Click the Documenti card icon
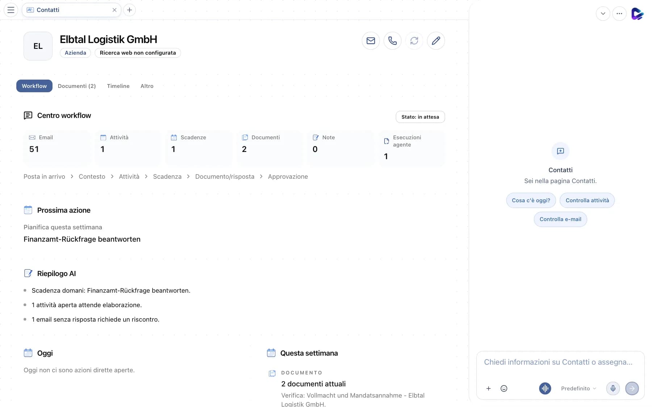Image resolution: width=652 pixels, height=407 pixels. coord(245,137)
